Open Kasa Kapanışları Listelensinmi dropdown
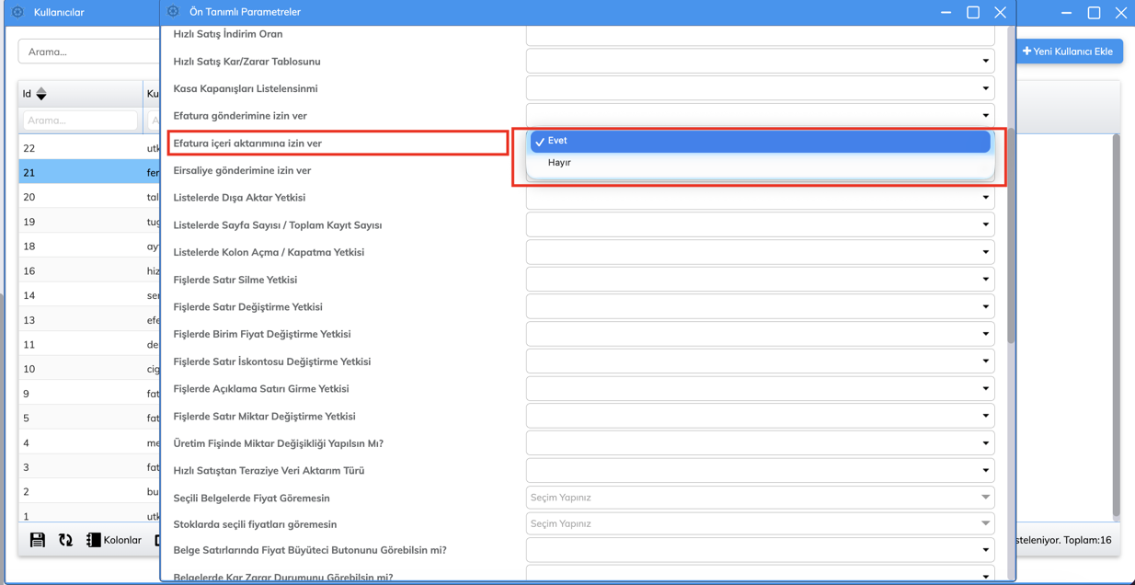1135x585 pixels. 760,88
